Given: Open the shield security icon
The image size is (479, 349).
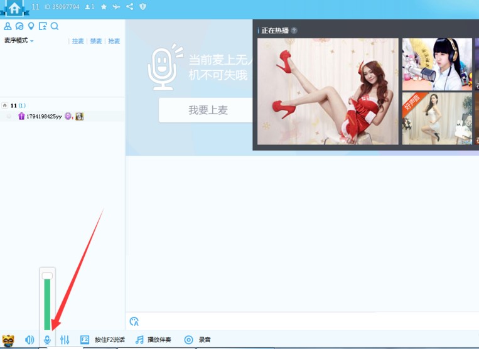Looking at the screenshot, I should pos(143,6).
